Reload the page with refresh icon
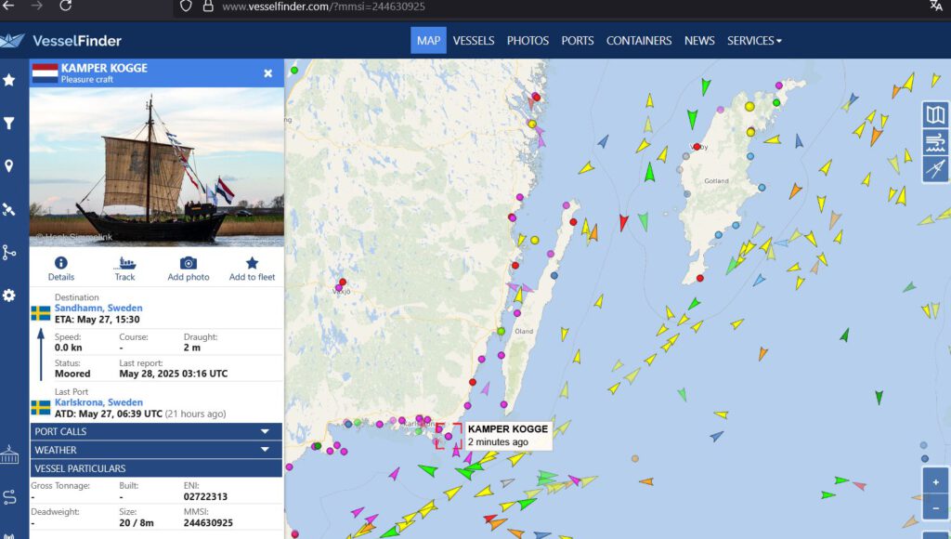This screenshot has width=951, height=539. 66,7
